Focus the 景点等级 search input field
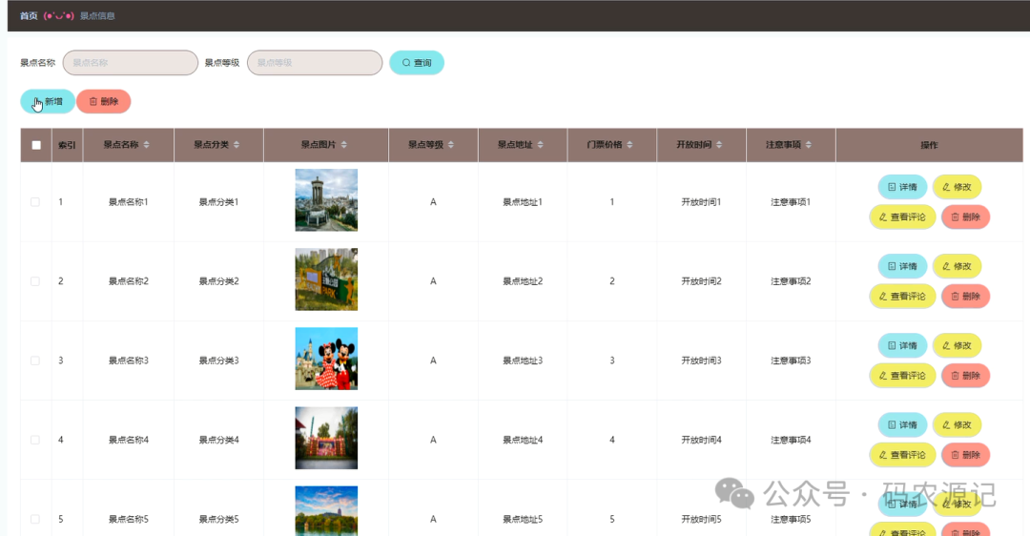 click(x=315, y=62)
